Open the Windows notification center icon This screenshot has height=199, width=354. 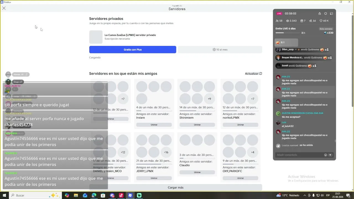[x=348, y=195]
